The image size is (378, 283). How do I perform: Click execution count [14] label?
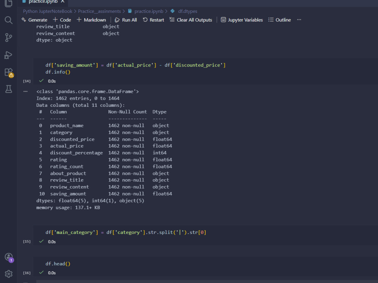27,81
